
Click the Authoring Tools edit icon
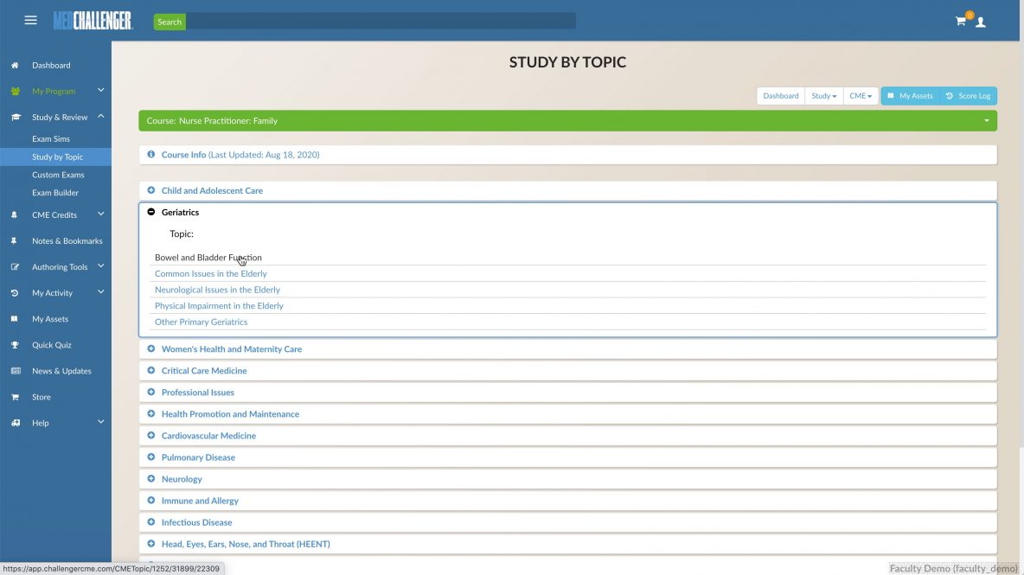[x=15, y=267]
